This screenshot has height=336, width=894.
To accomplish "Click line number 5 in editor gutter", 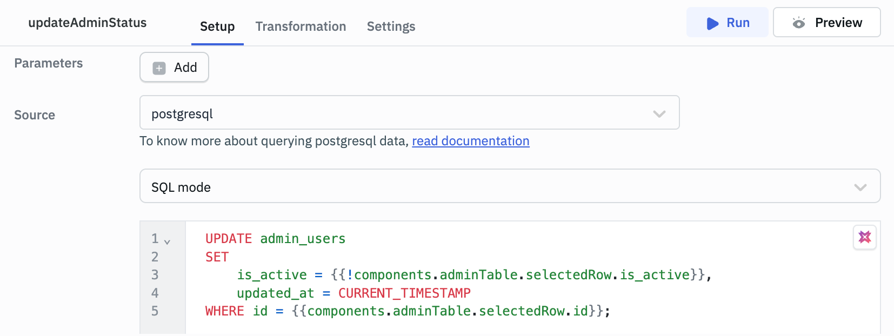I will coord(155,311).
